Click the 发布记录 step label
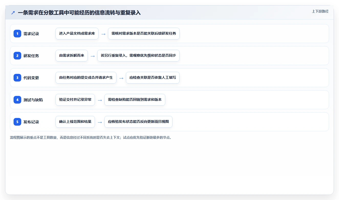The width and height of the screenshot is (339, 200). click(31, 122)
